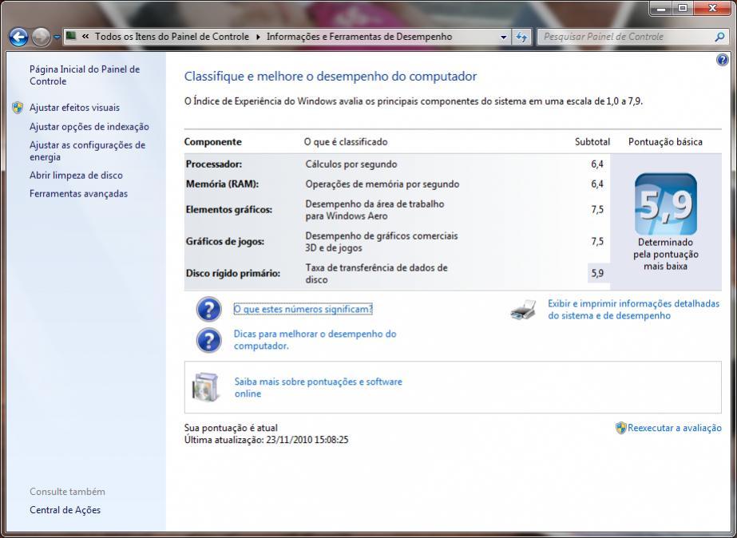The image size is (737, 538).
Task: Click the 'Subtotal' column header
Action: [x=592, y=142]
